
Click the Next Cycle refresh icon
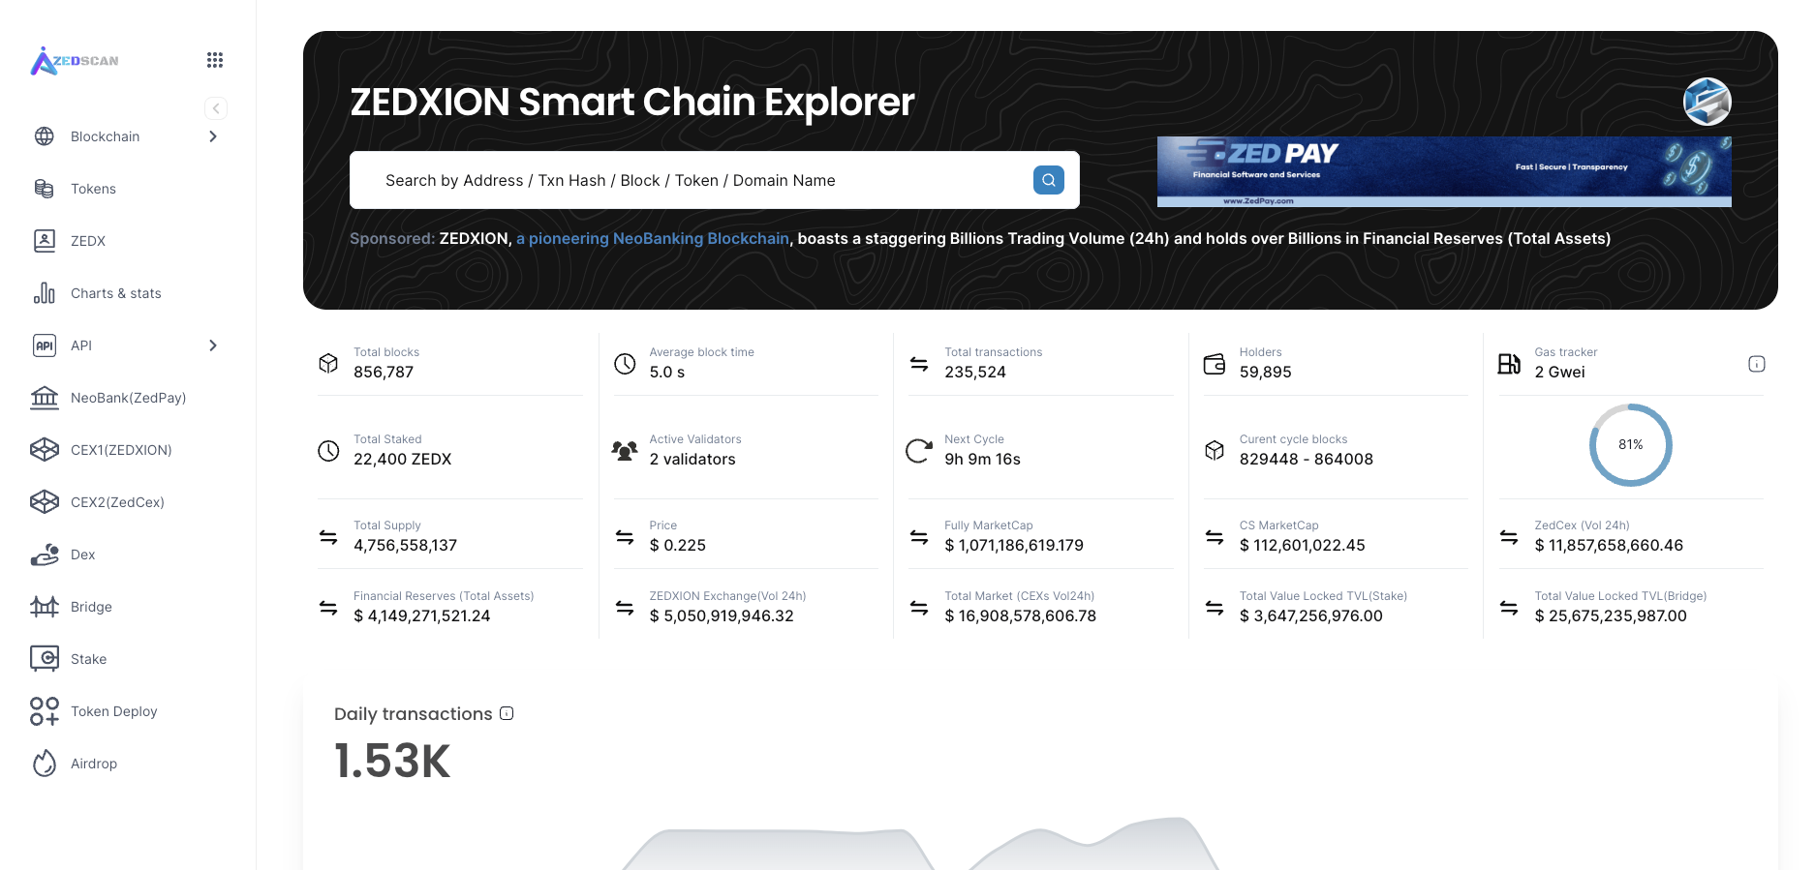(919, 451)
